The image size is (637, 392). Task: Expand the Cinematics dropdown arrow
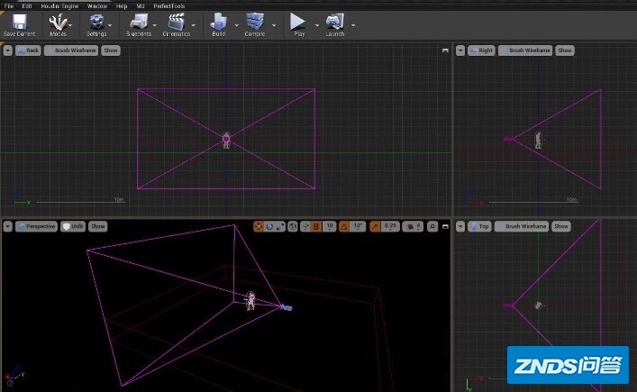[x=194, y=25]
